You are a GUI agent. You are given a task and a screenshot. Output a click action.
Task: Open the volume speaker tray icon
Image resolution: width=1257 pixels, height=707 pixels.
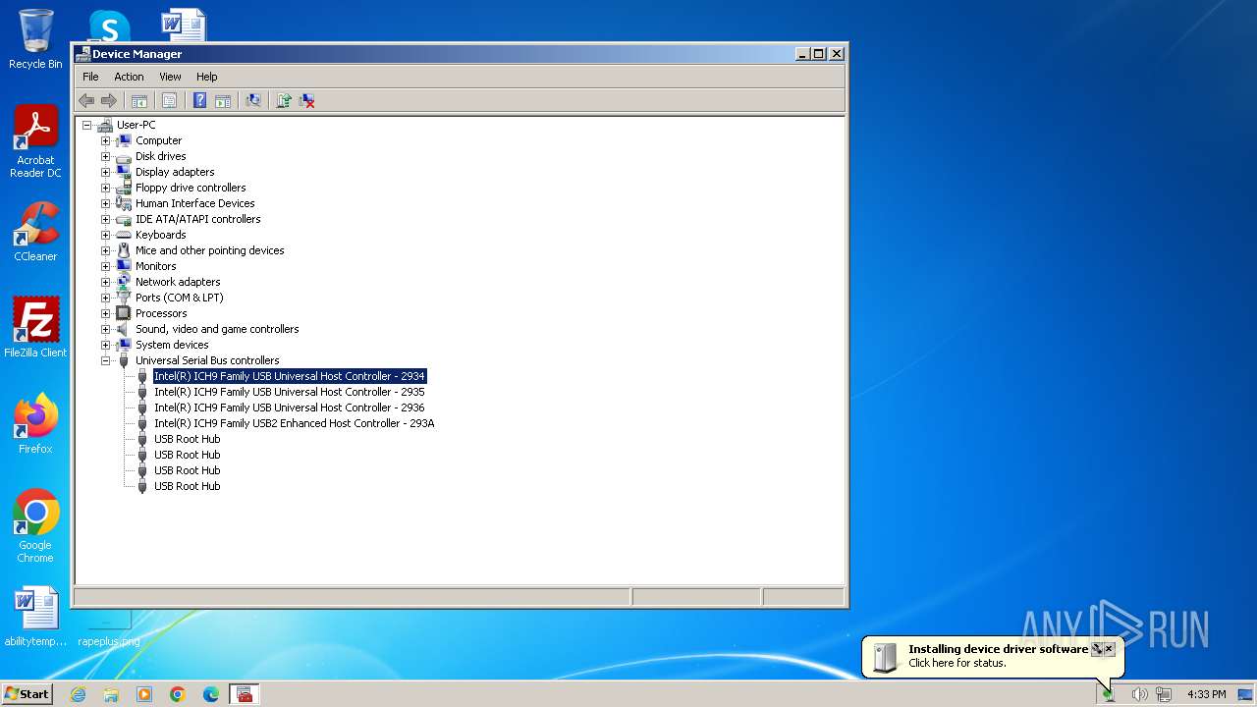click(1139, 694)
